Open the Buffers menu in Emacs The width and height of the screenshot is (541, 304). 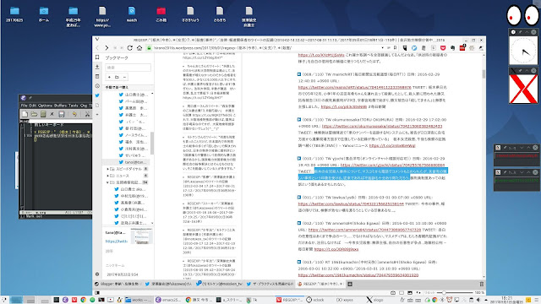(60, 106)
